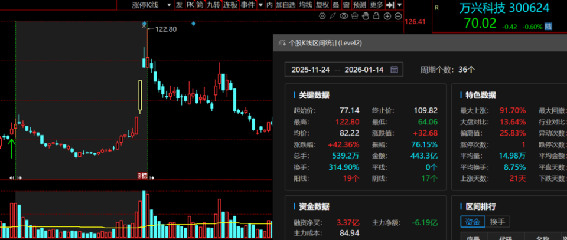Click the 最大上涨 value 91.70%
Screen dimensions: 567x240
[513, 110]
